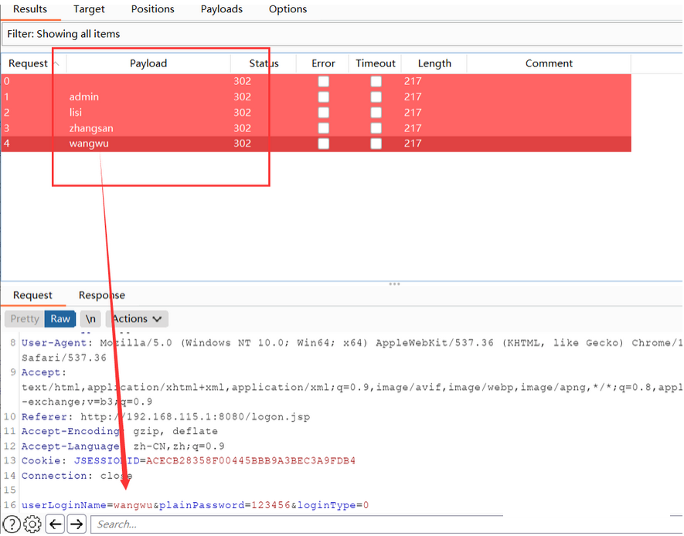Select the zhangsan payload row
Screen dimensions: 684x536
coord(316,128)
